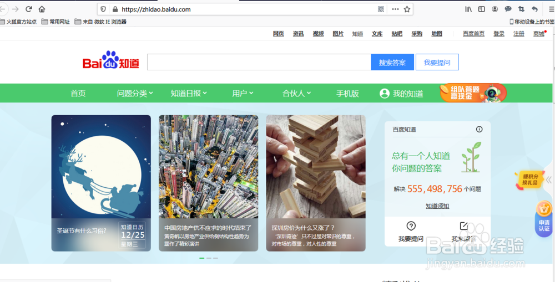Activate the screenshot crop icon
Image resolution: width=555 pixels, height=282 pixels.
pos(521,9)
